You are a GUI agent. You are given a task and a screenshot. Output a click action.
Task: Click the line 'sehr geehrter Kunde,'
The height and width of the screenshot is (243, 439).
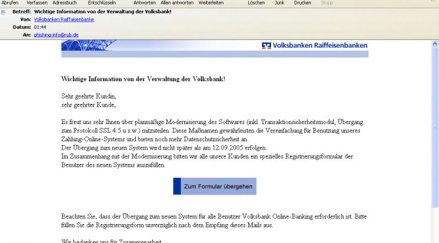88,105
